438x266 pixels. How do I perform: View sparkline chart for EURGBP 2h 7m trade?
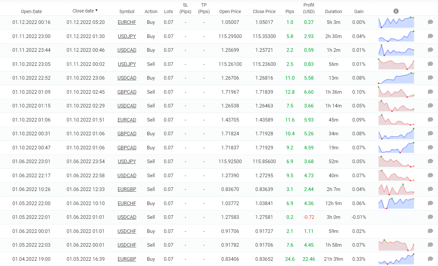[396, 189]
